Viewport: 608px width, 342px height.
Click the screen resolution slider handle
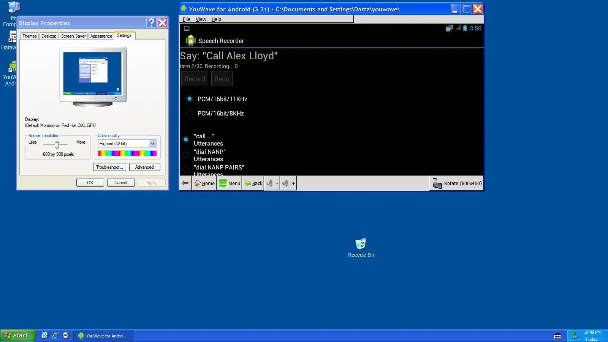tap(57, 145)
